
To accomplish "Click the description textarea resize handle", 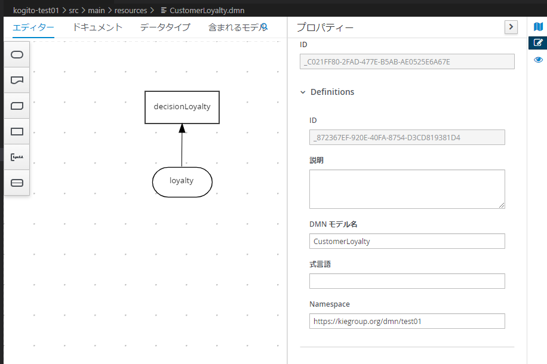I will pos(501,205).
